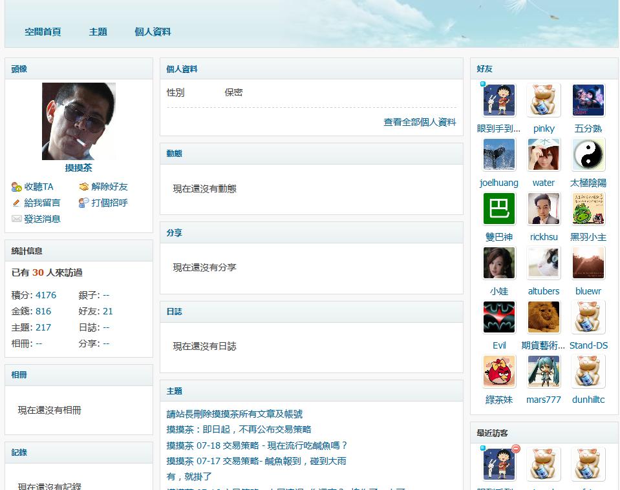Open 太極陰陽 yin-yang avatar
Image resolution: width=620 pixels, height=490 pixels.
[588, 154]
